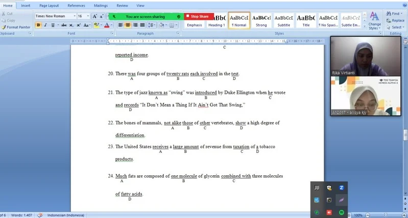Click the Replace button in Editing
408x218 pixels.
click(395, 20)
